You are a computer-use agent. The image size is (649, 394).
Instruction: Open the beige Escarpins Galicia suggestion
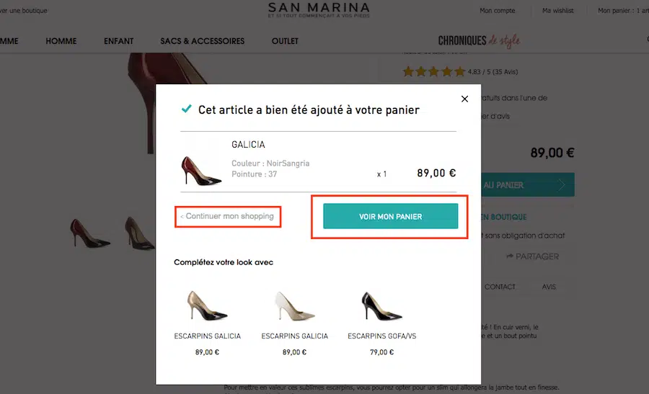tap(207, 307)
